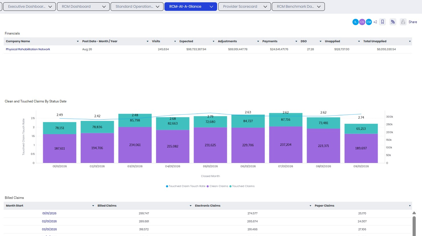
Task: Open the 01/01/2026 Month Start link
Action: [x=49, y=213]
